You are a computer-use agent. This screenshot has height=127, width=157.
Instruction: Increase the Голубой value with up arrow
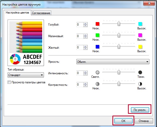[85, 23]
